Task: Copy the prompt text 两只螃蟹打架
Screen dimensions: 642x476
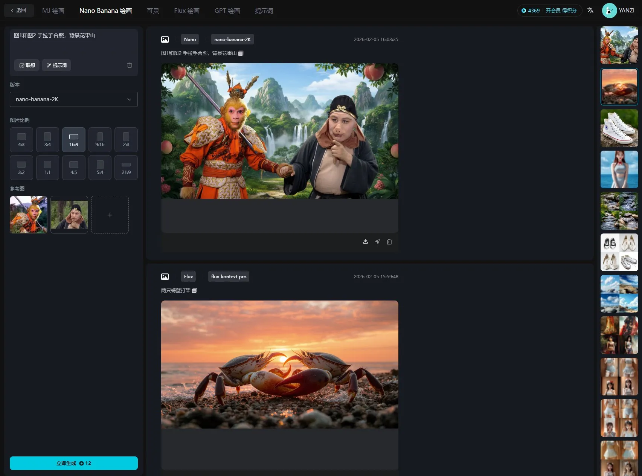Action: (195, 290)
